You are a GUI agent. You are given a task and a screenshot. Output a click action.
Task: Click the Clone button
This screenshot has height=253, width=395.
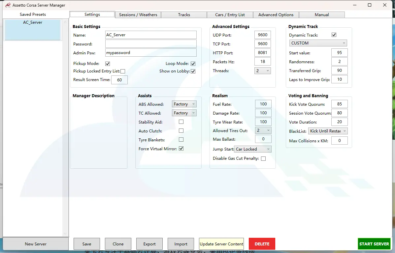118,244
